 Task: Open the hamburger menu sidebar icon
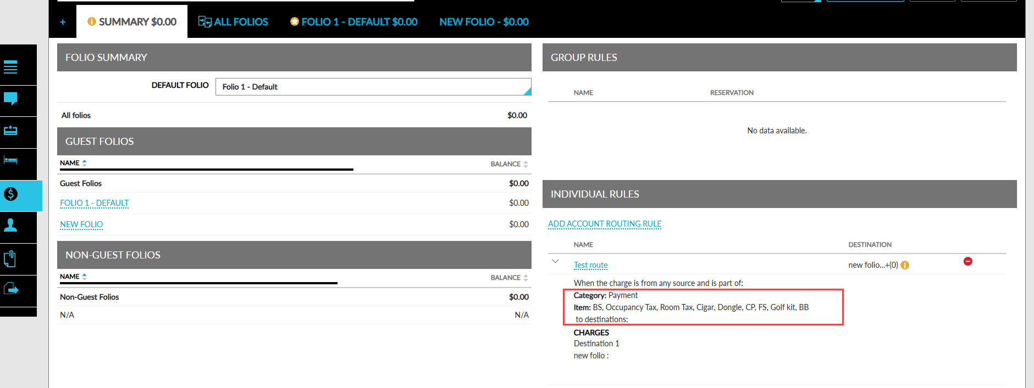tap(10, 66)
